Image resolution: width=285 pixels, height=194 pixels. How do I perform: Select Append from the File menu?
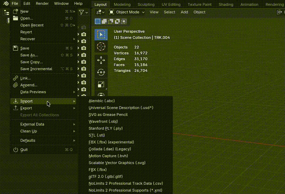tap(29, 85)
